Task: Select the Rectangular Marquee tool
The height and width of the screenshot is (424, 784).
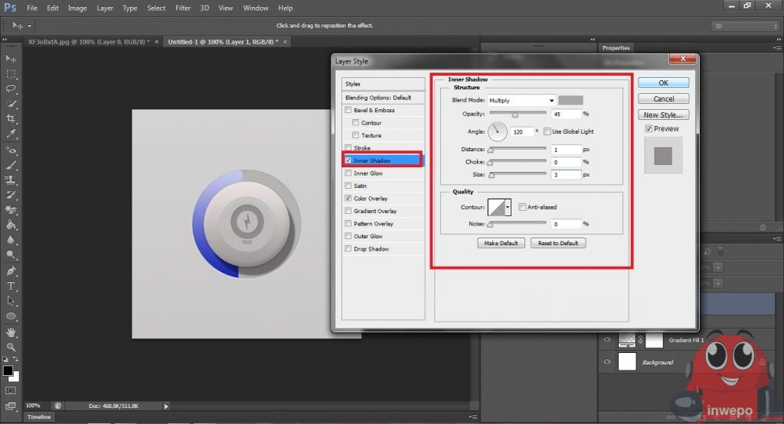Action: click(11, 73)
